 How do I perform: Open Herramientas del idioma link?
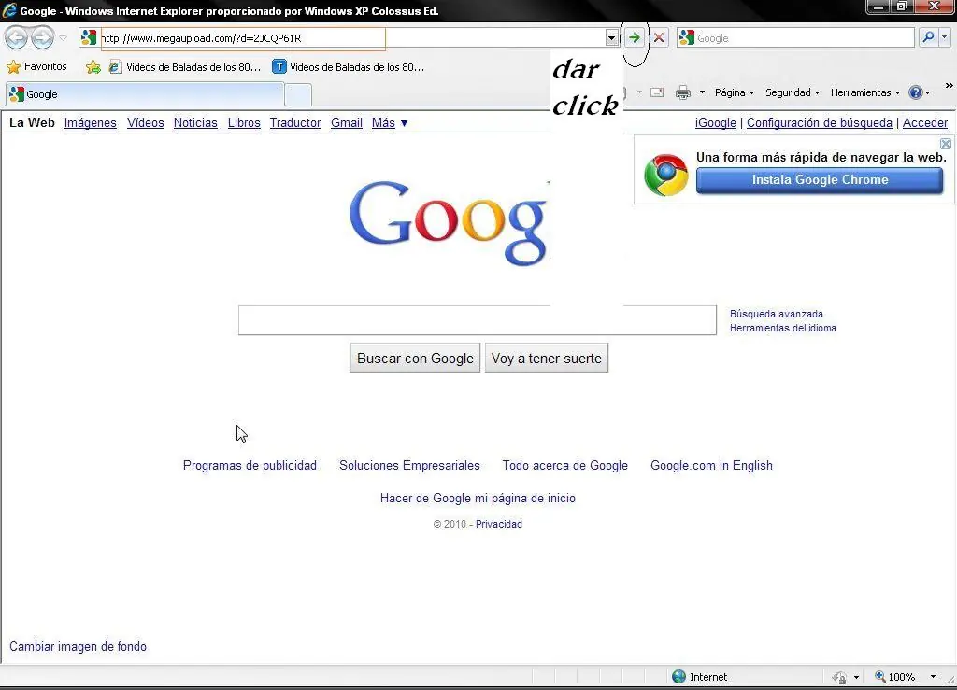[783, 328]
